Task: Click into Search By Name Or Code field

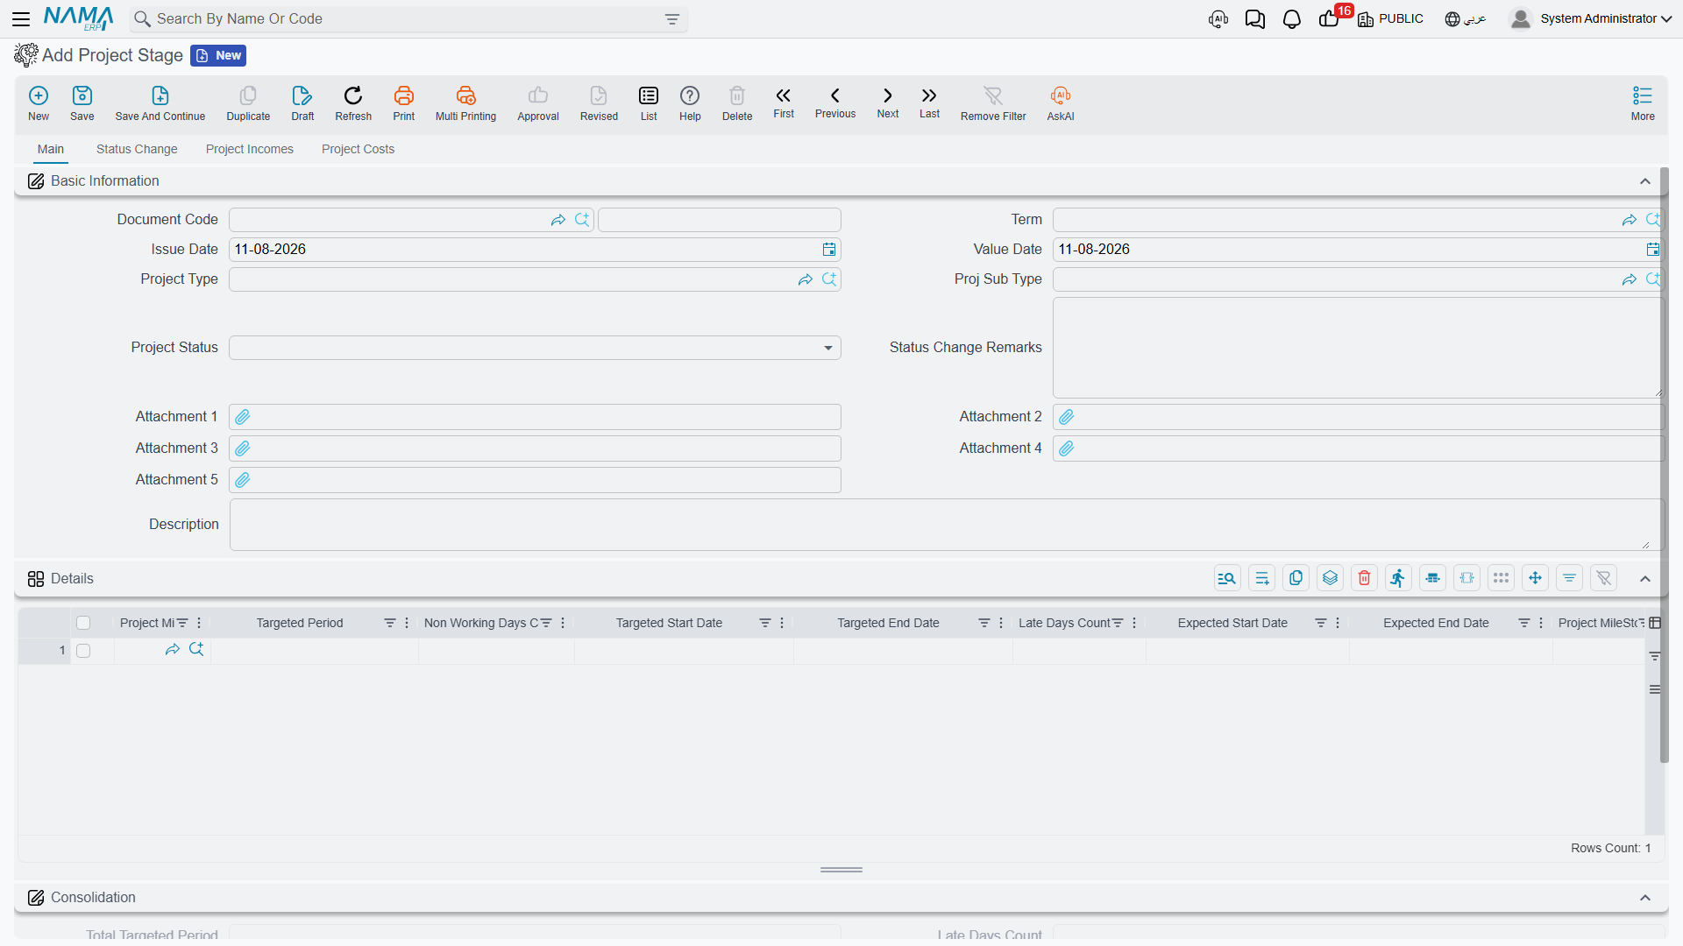Action: tap(408, 19)
